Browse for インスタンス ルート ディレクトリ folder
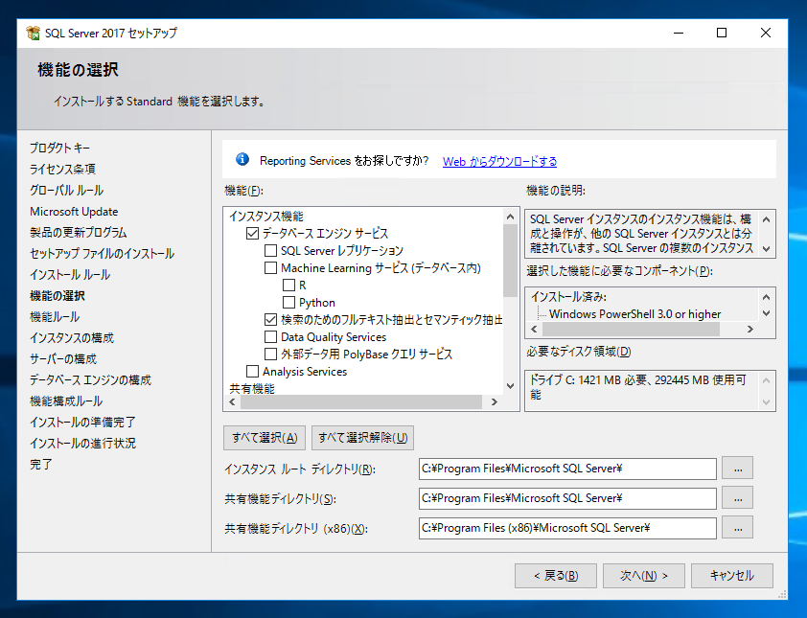This screenshot has height=618, width=807. click(738, 469)
